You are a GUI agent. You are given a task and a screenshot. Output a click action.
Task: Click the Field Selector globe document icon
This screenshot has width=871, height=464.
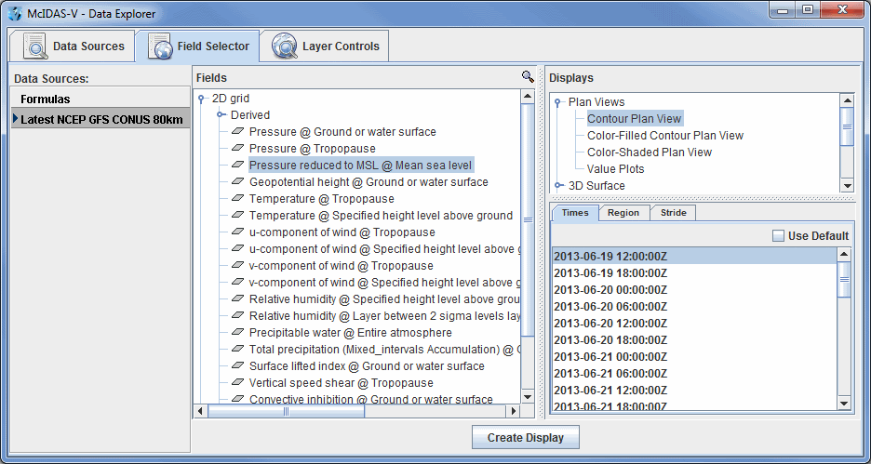161,46
